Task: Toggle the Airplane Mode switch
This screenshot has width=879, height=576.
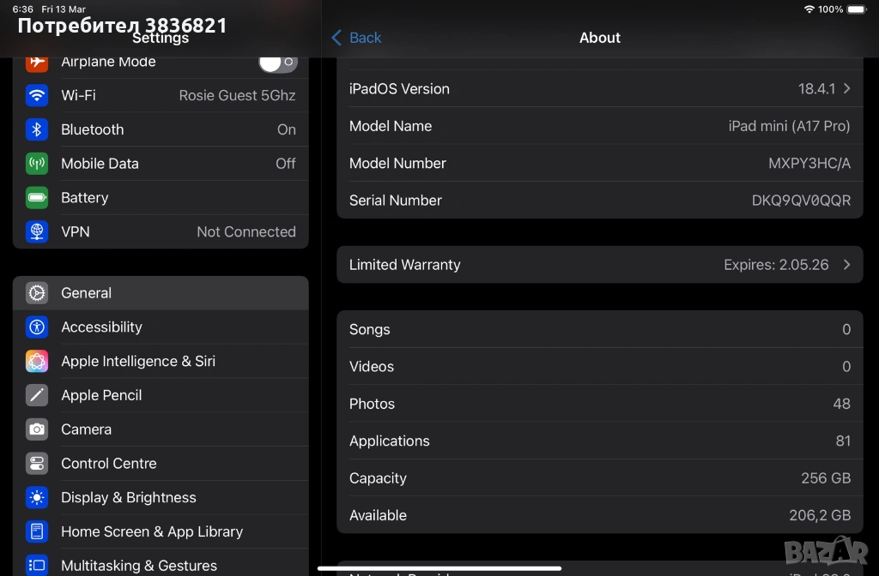Action: (x=277, y=63)
